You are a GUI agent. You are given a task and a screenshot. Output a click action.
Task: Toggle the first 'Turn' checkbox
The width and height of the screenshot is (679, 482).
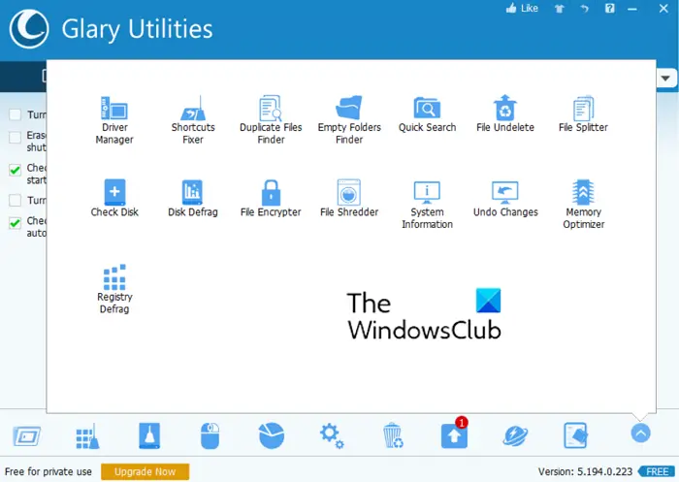coord(16,114)
